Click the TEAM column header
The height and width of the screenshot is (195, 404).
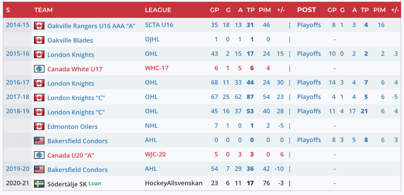click(x=43, y=10)
